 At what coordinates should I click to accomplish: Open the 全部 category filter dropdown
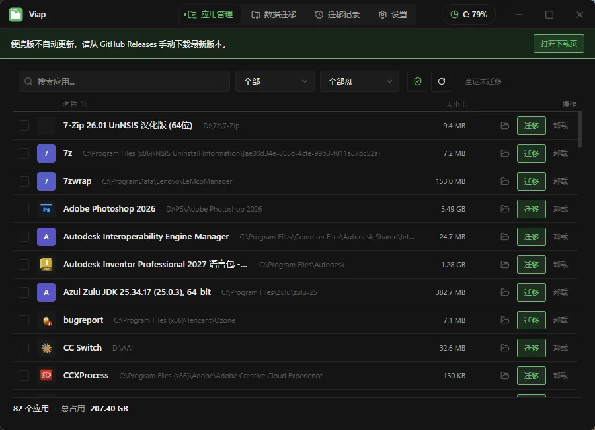(275, 81)
